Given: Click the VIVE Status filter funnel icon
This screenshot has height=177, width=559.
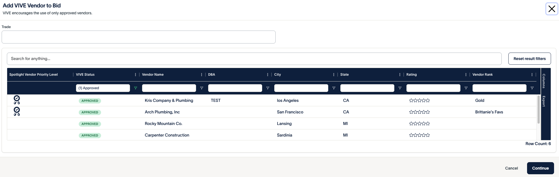Looking at the screenshot, I should 135,88.
